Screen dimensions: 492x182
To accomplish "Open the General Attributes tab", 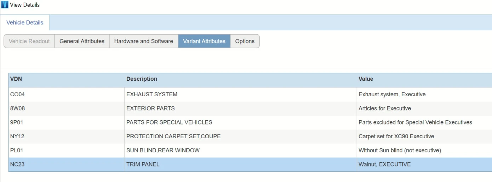I will pos(82,41).
